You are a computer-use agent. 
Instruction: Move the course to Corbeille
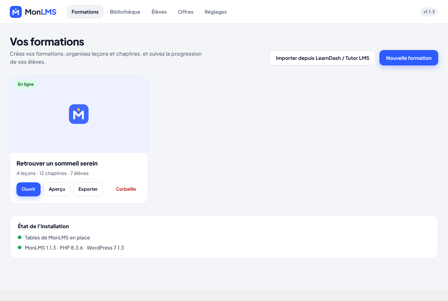[x=126, y=189]
